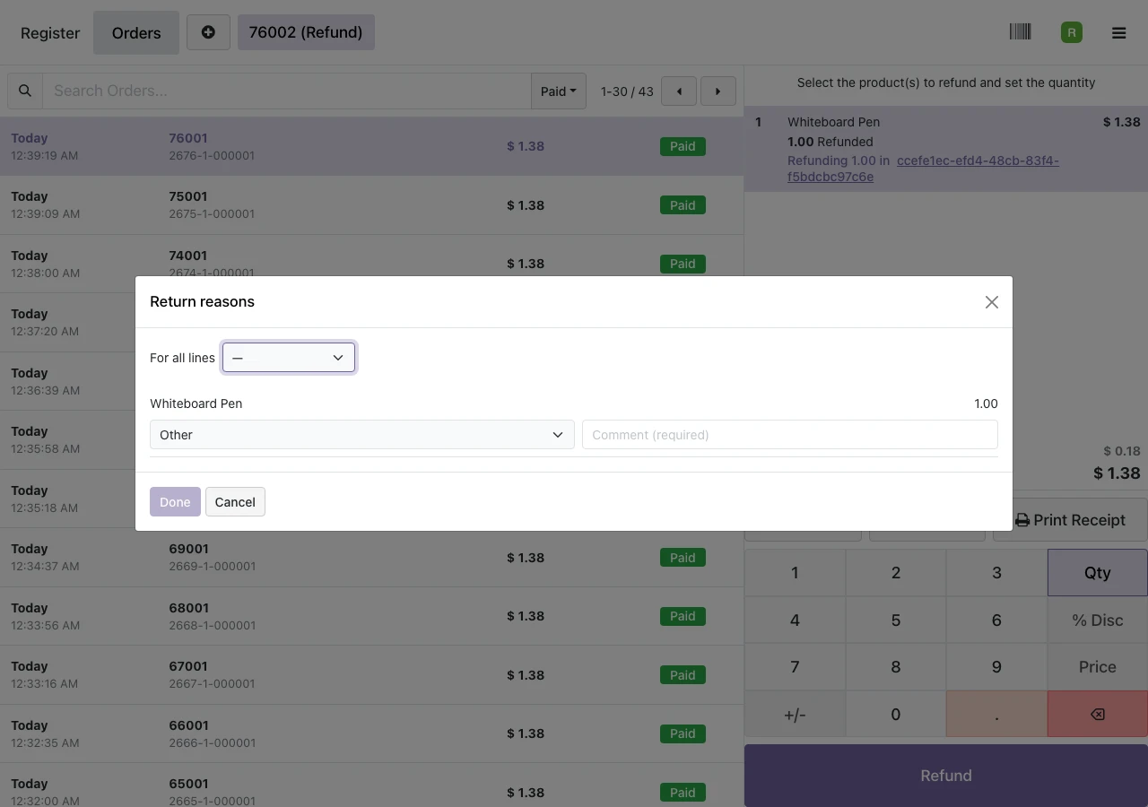The image size is (1148, 807).
Task: Click the backspace key on numpad
Action: click(x=1098, y=714)
